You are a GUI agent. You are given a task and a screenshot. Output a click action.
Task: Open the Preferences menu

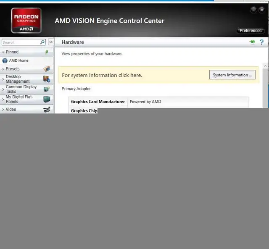point(251,31)
